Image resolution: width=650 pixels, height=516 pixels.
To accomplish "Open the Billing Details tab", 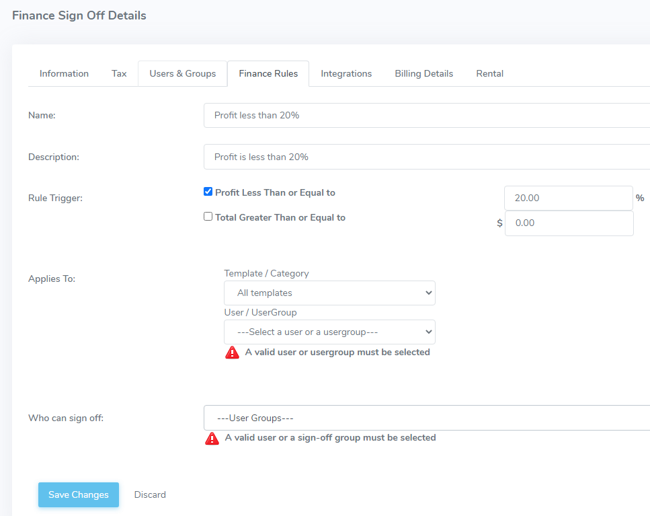I will click(x=423, y=73).
